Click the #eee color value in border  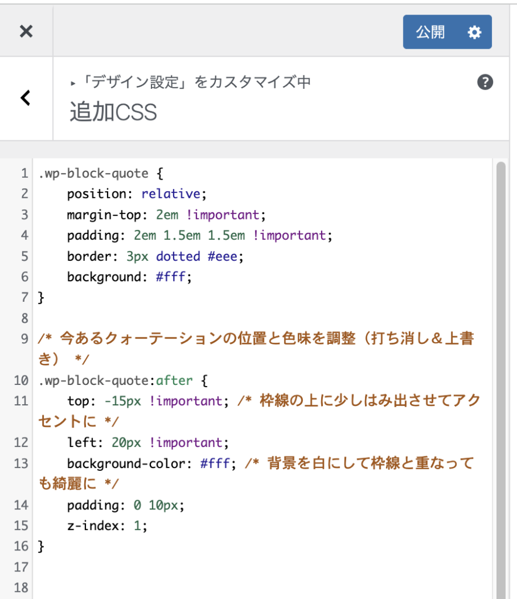(222, 256)
